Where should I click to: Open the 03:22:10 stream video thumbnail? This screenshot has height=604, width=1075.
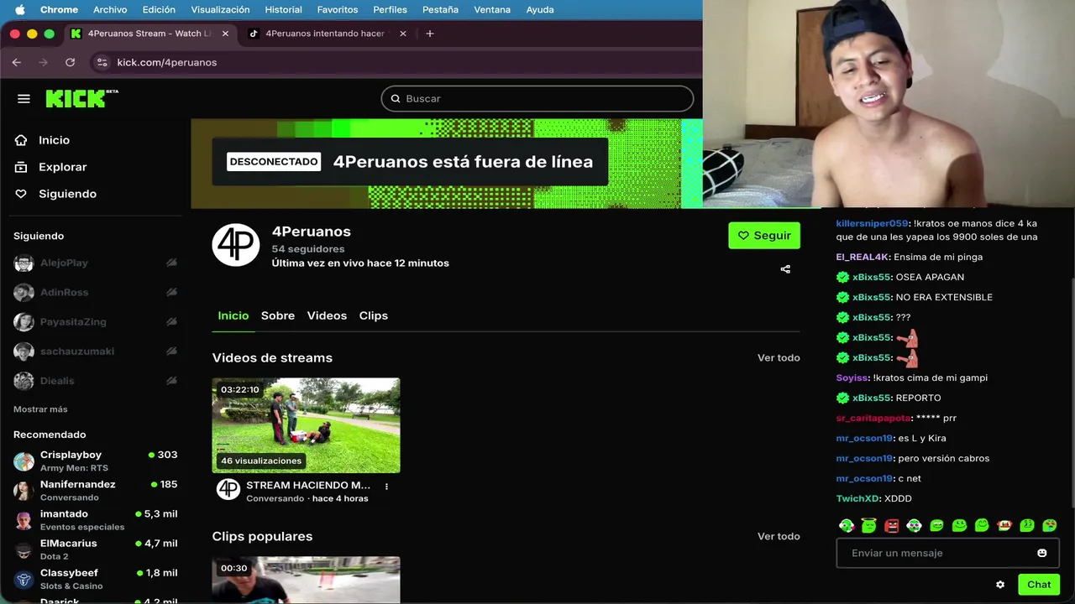tap(306, 425)
